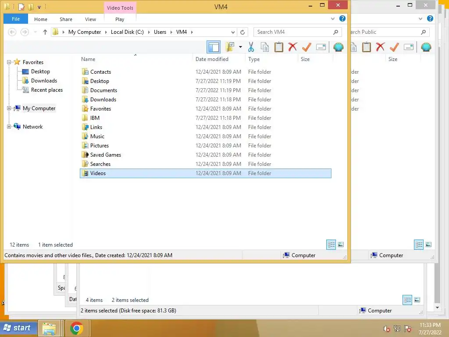
Task: Open the folder options dropdown arrow
Action: click(240, 47)
